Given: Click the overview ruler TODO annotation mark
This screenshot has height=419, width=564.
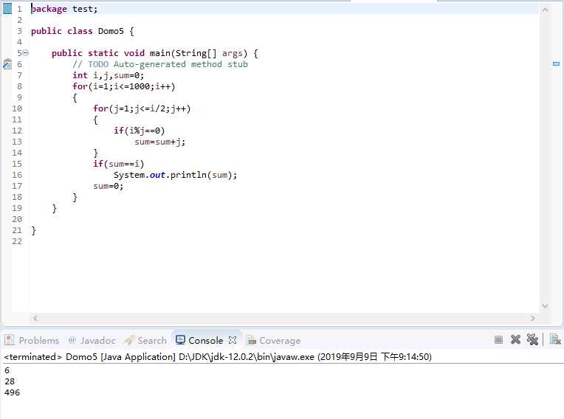Looking at the screenshot, I should click(556, 63).
